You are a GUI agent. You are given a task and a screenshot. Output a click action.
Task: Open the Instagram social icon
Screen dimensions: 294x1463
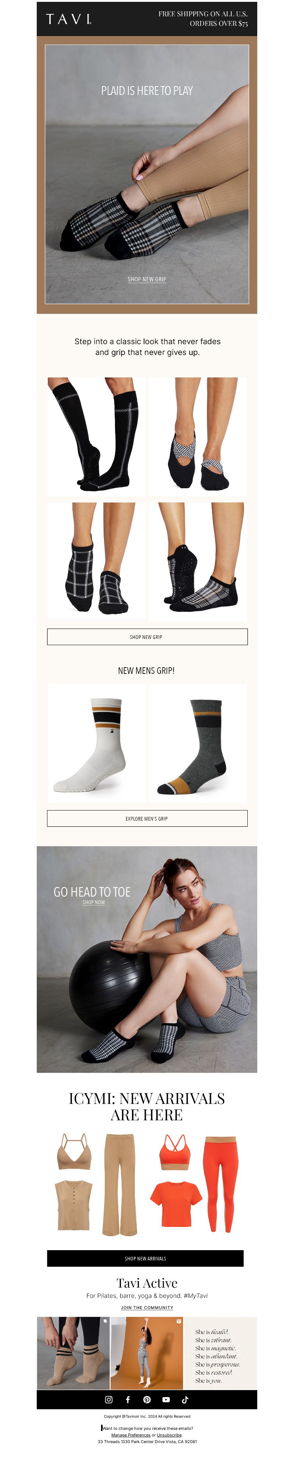point(109,1399)
